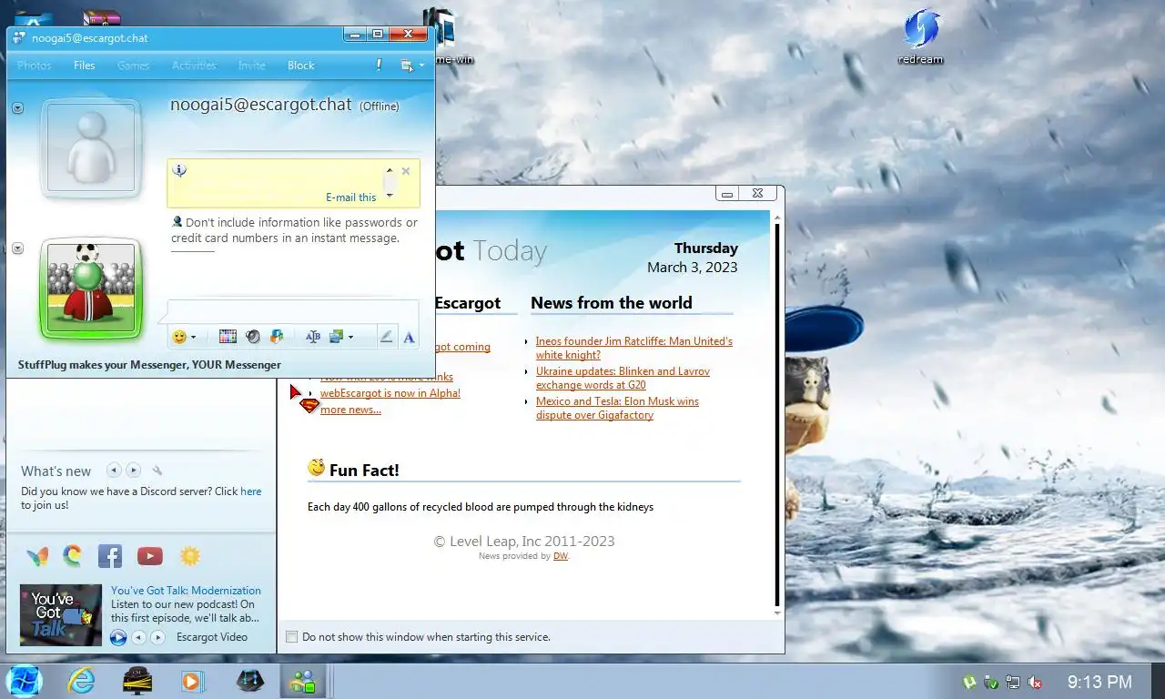Screen dimensions: 1165x699
Task: Click the background picture icon in chat toolbar
Action: click(x=336, y=337)
